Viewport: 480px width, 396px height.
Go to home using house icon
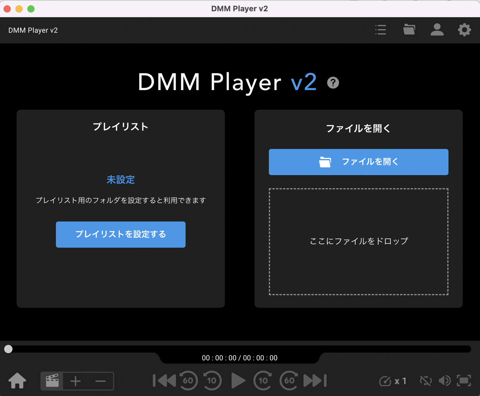(x=17, y=381)
